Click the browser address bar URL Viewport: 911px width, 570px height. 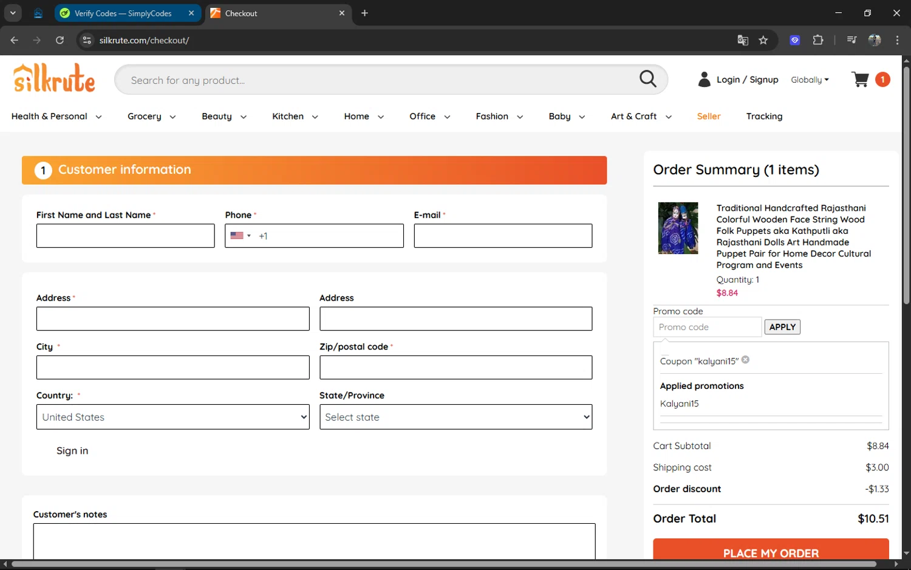145,40
